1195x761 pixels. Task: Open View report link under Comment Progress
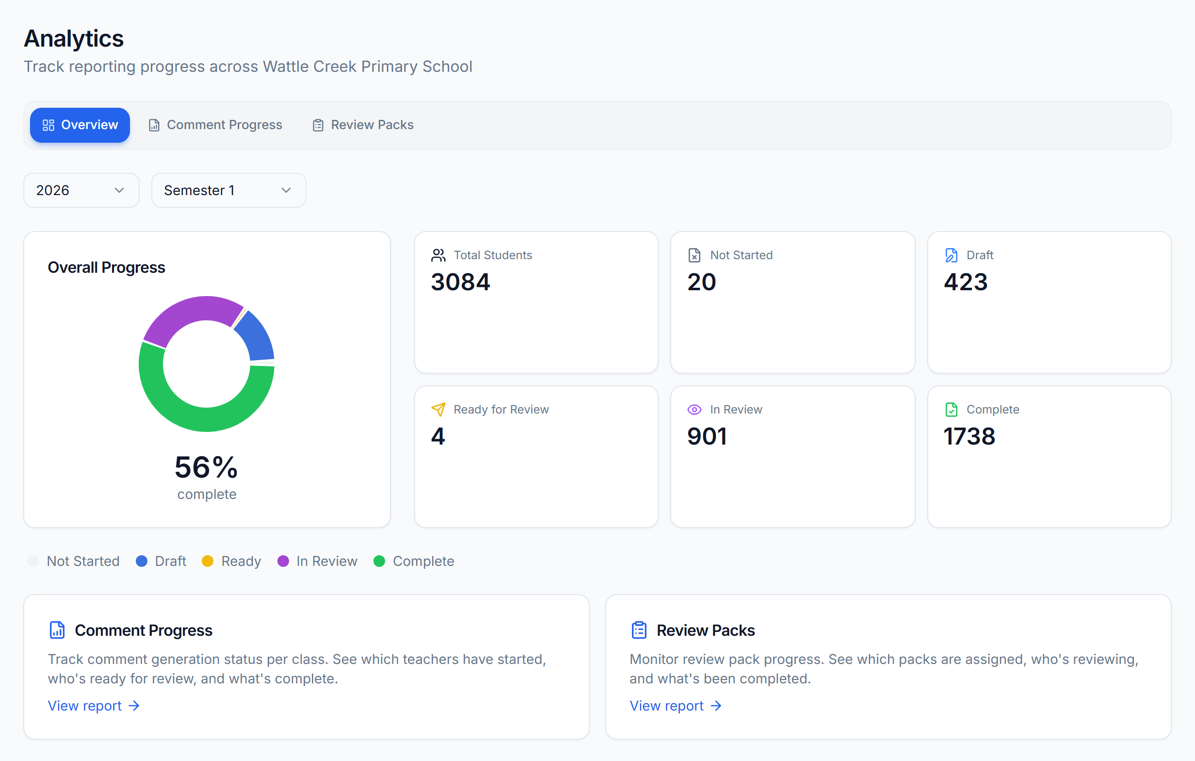(x=94, y=706)
